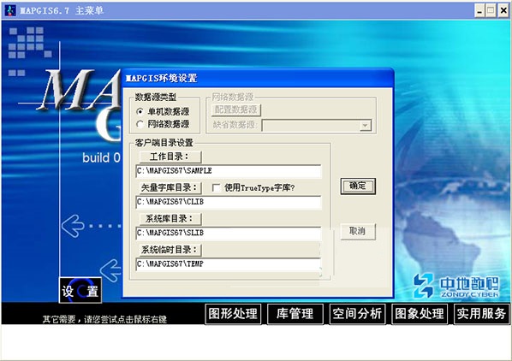This screenshot has width=512, height=361.
Task: Click the lower left-pointing arrow icon
Action: [110, 270]
